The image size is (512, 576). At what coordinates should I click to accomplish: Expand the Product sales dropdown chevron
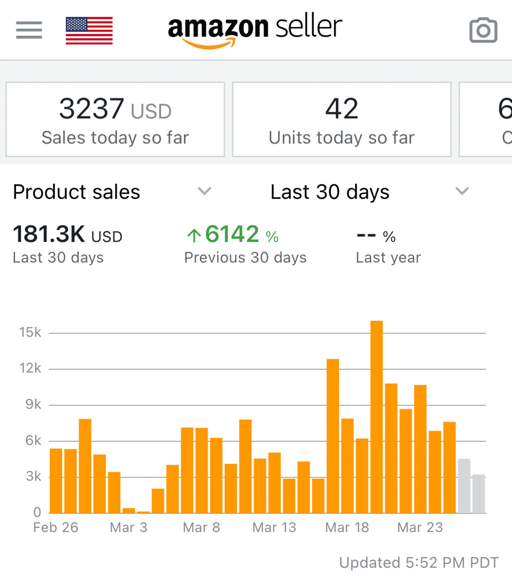pos(204,191)
